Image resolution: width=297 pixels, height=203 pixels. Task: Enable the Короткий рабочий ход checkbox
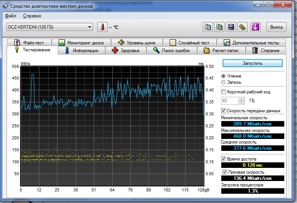point(224,92)
